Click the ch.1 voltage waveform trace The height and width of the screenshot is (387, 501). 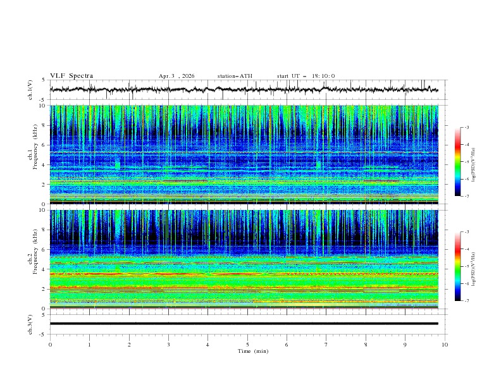pos(244,90)
